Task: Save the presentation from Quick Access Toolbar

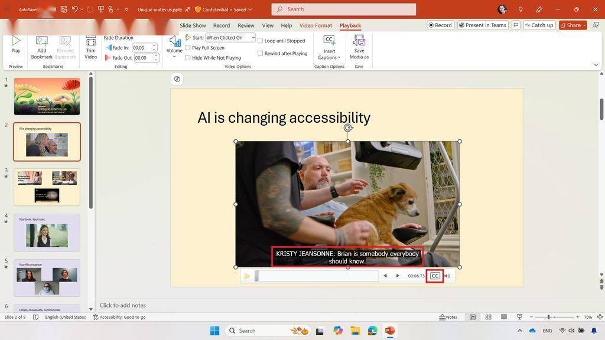Action: click(x=64, y=9)
